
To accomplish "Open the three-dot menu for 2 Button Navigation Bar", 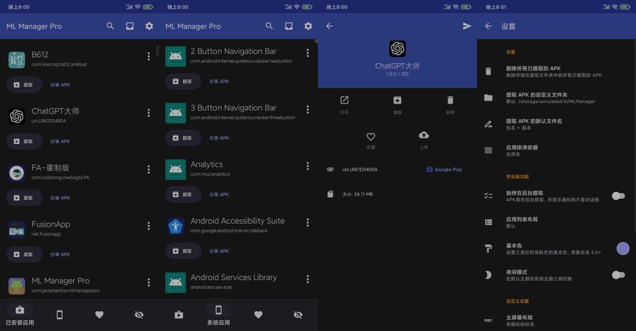I will click(307, 53).
